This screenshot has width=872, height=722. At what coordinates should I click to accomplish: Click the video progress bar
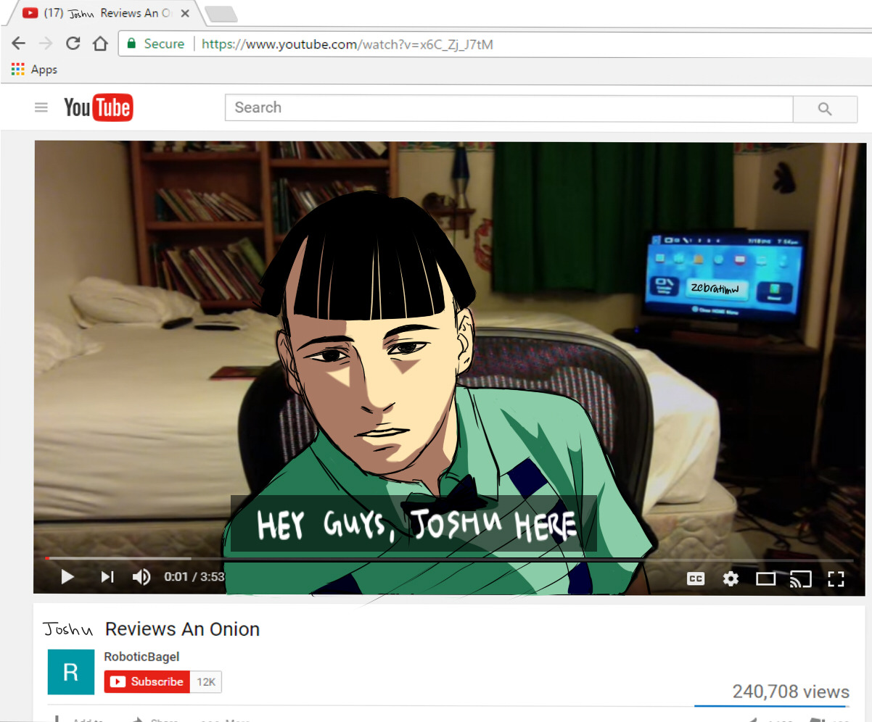point(449,559)
